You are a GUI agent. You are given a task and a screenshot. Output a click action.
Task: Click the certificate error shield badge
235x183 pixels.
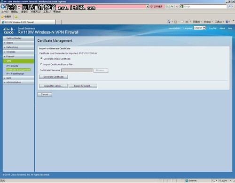point(157,7)
